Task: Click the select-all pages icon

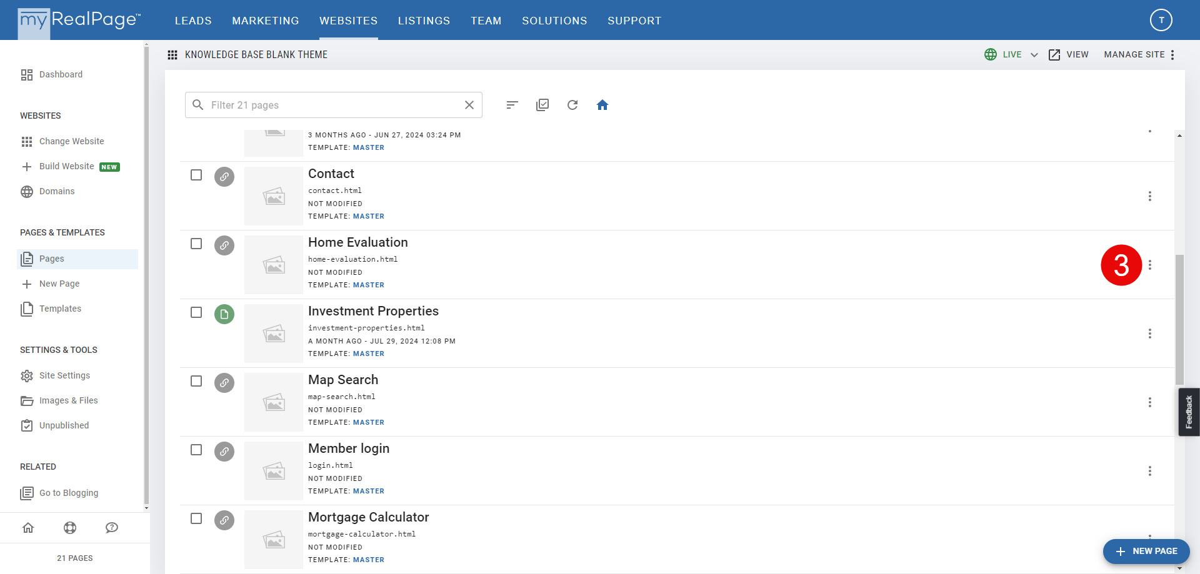Action: click(542, 105)
